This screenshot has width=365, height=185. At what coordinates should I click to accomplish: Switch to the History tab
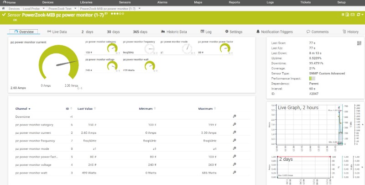(x=350, y=32)
